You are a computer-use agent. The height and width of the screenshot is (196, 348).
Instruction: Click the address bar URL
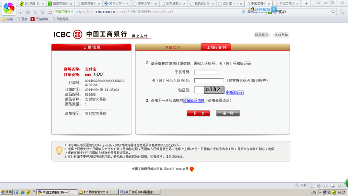pyautogui.click(x=124, y=12)
